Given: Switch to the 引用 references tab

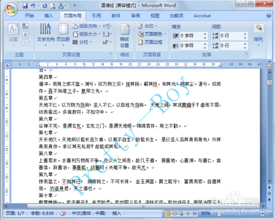Looking at the screenshot, I should [x=96, y=16].
